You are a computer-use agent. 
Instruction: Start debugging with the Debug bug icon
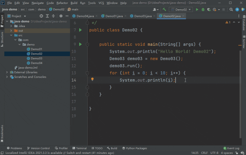(x=203, y=9)
